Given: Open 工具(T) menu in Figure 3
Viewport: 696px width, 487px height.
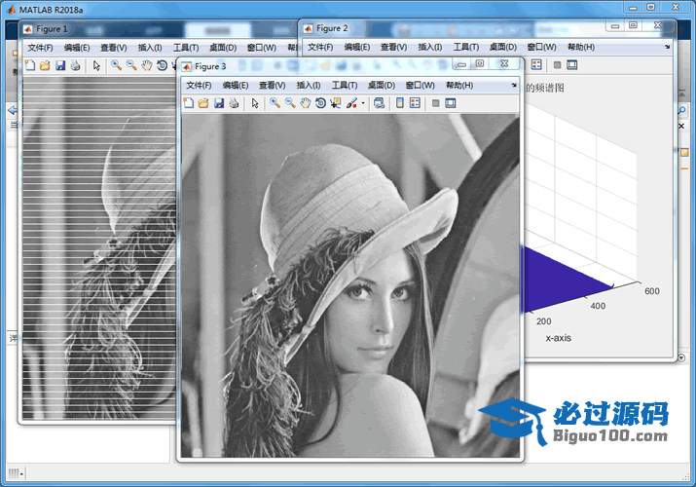Looking at the screenshot, I should [x=345, y=86].
